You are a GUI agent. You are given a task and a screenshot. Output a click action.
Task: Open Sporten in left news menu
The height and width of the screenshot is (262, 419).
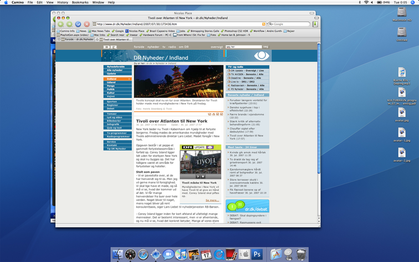pyautogui.click(x=117, y=101)
